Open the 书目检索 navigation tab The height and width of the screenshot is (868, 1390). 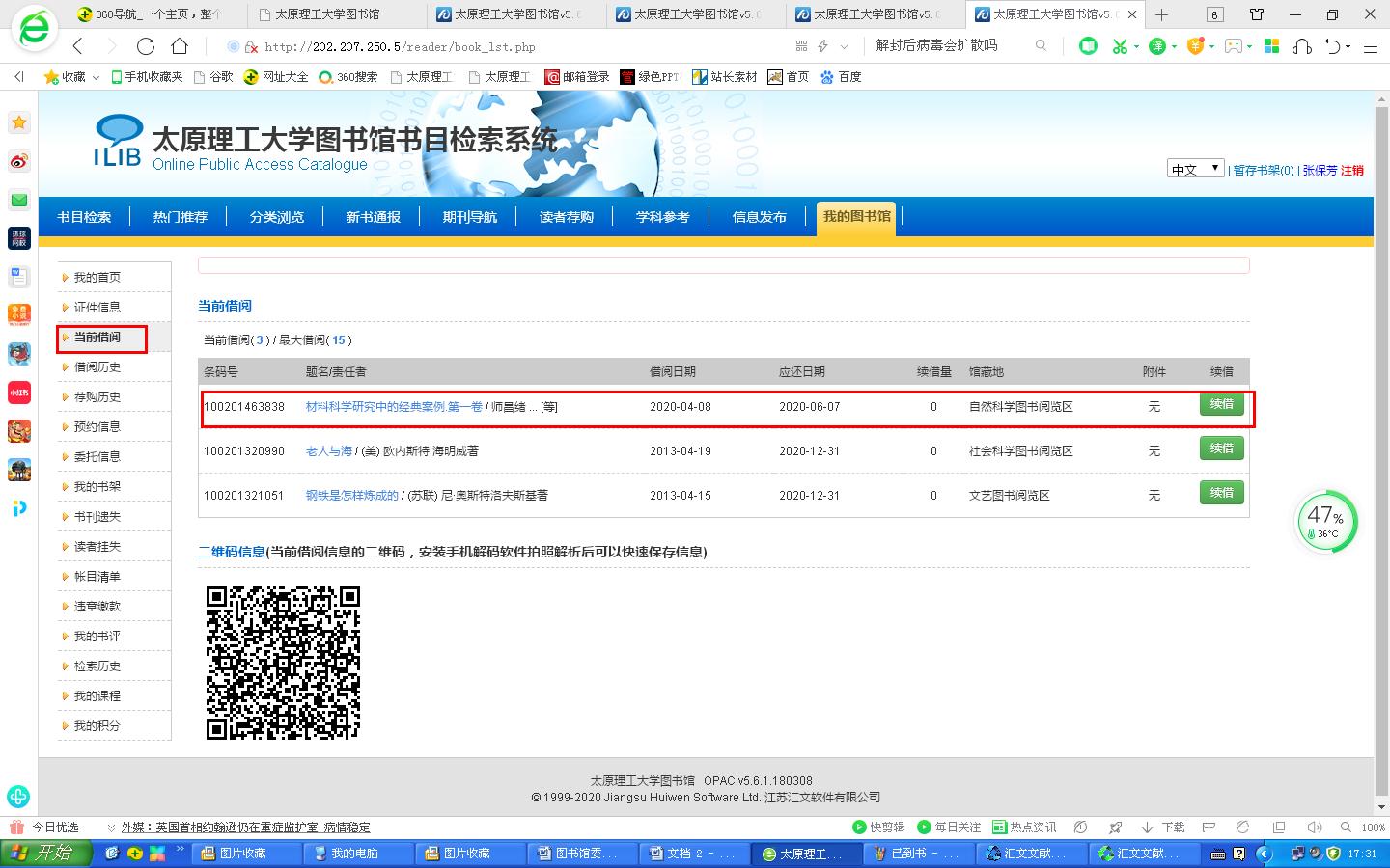tap(84, 217)
